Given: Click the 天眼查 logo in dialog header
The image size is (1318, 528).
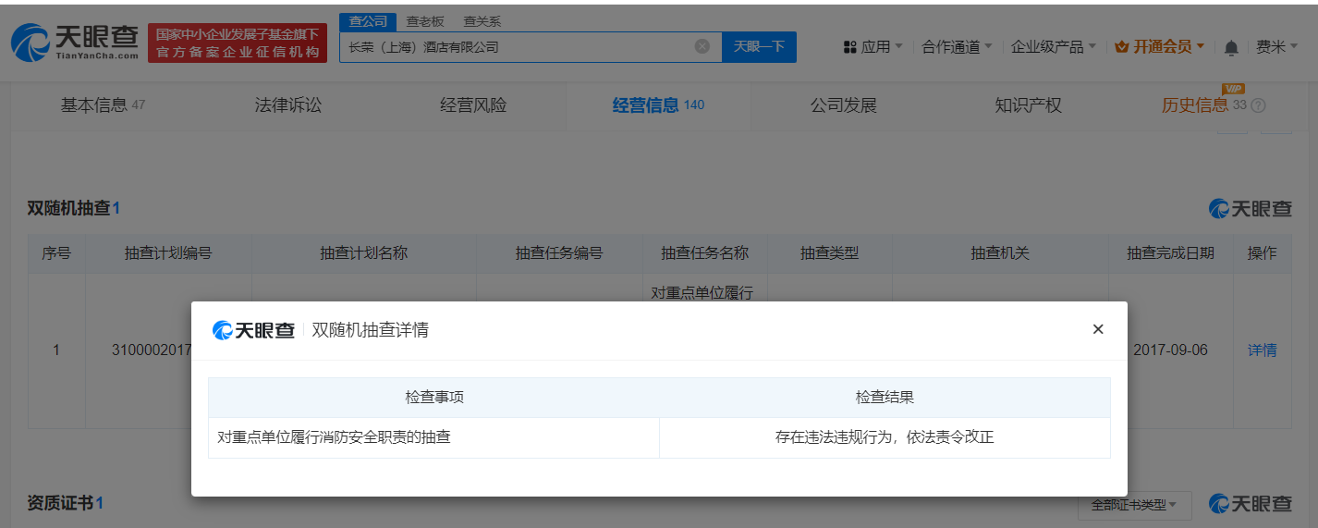Looking at the screenshot, I should 254,330.
